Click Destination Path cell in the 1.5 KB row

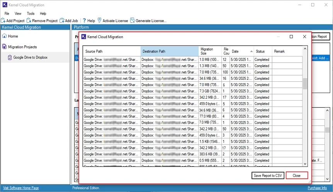click(x=170, y=141)
